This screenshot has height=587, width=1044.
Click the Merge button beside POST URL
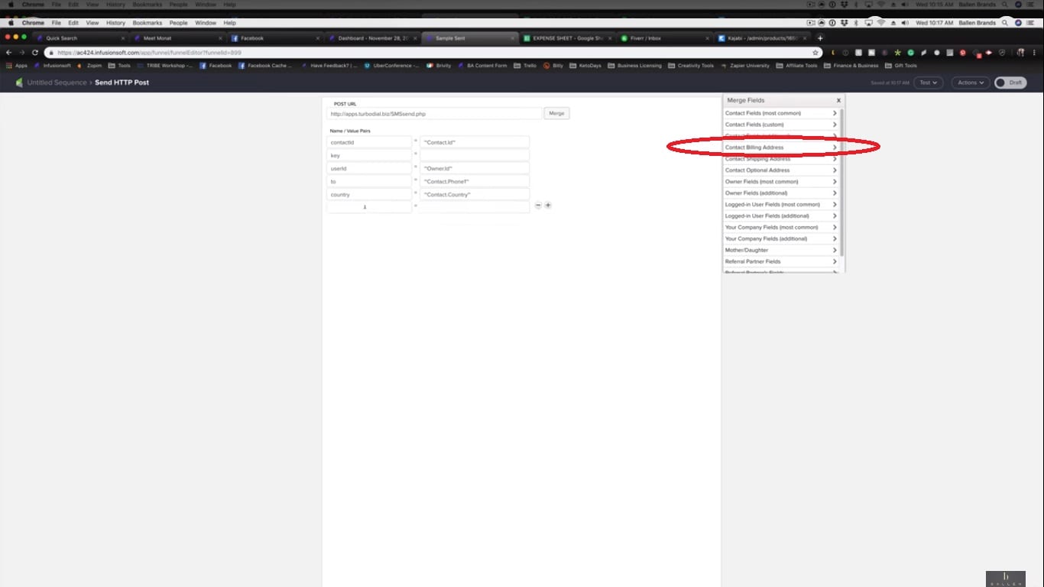click(556, 113)
